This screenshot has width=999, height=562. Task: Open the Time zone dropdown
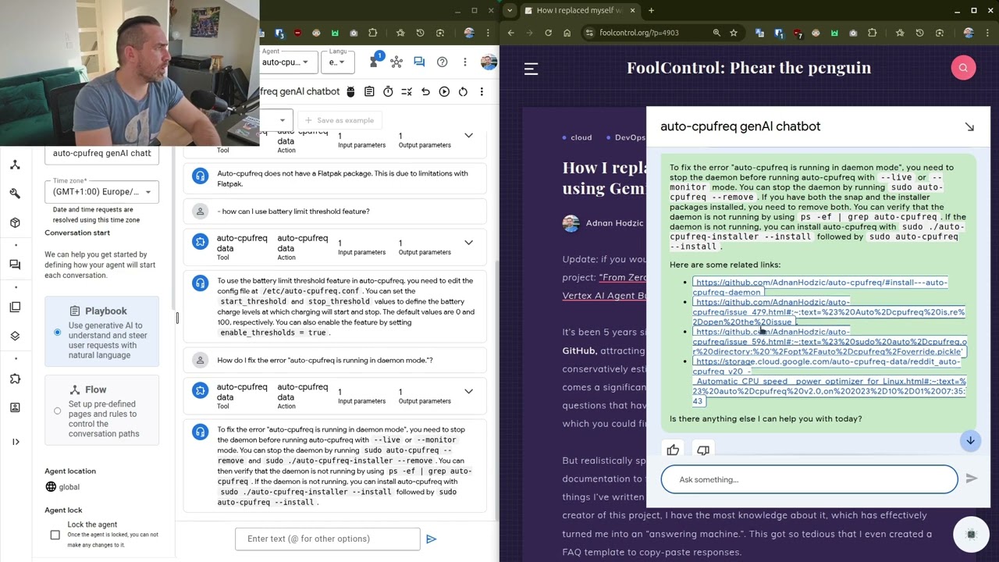pos(101,192)
